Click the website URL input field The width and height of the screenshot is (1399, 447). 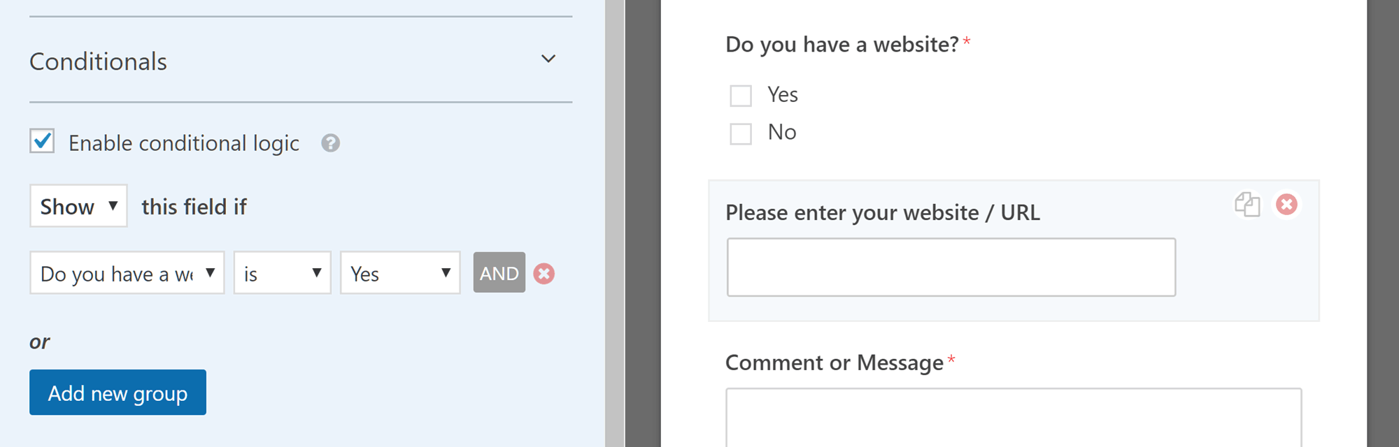[951, 268]
